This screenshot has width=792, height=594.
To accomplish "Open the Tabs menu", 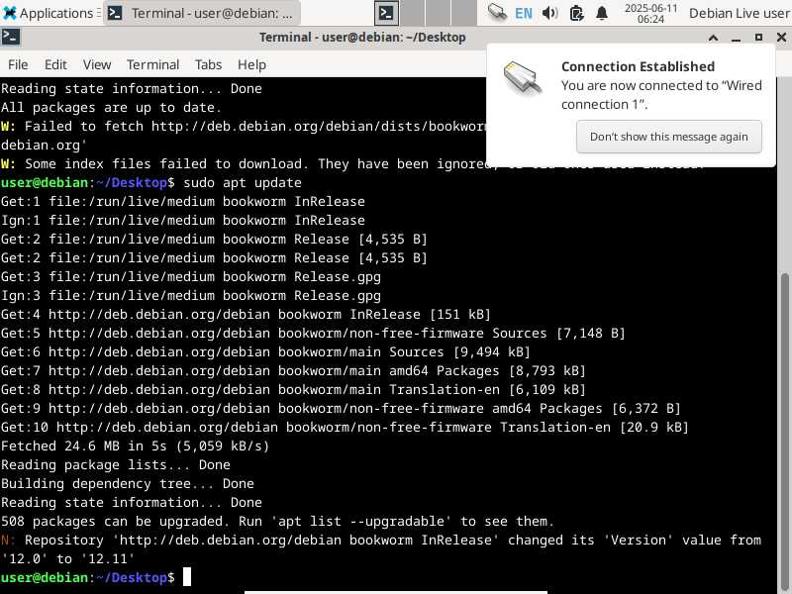I will 208,64.
